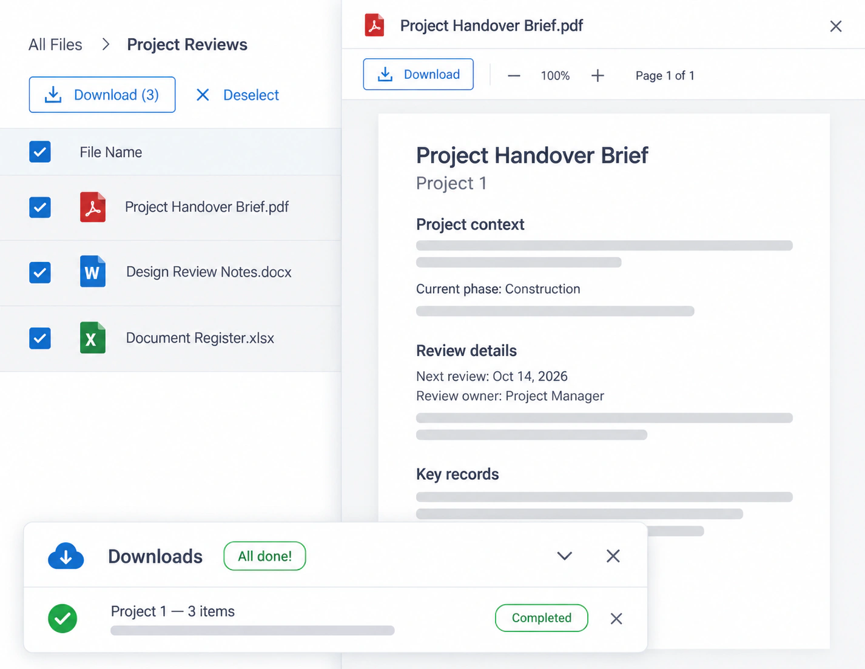Go to the All Files breadcrumb
This screenshot has width=865, height=669.
(x=55, y=44)
